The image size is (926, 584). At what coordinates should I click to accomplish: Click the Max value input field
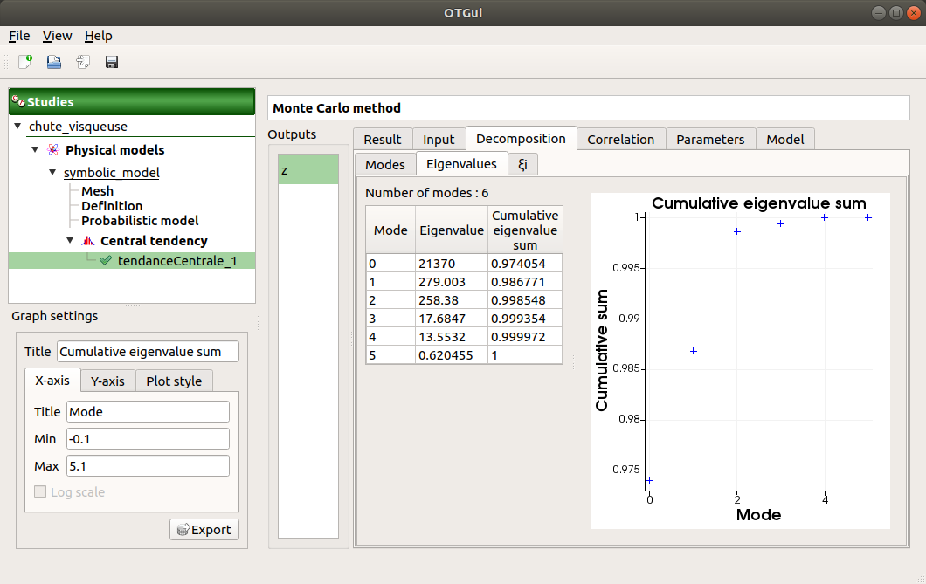coord(147,465)
